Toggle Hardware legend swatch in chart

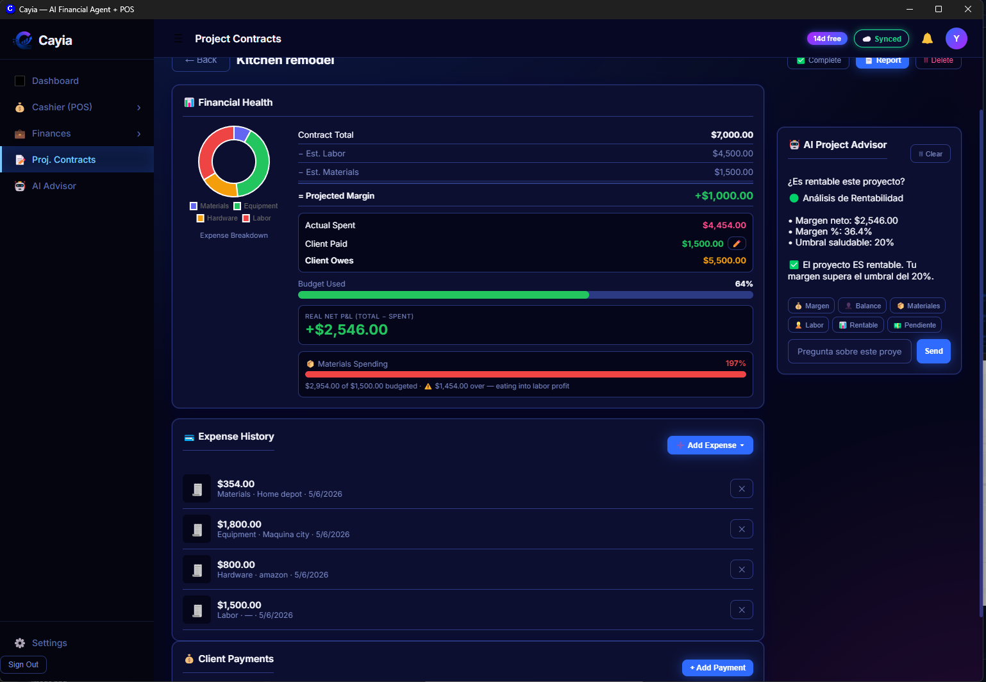[201, 218]
